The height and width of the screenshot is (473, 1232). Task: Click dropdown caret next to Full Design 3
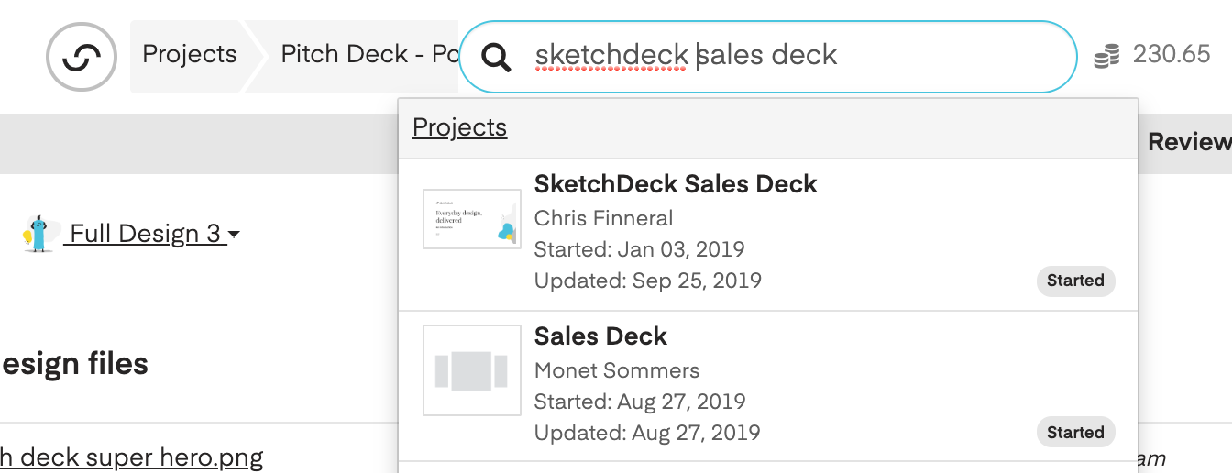click(x=234, y=235)
